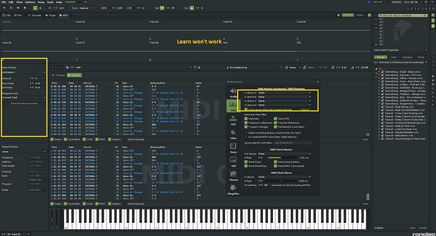
Task: Open the Theme preferences section
Action: point(233,176)
